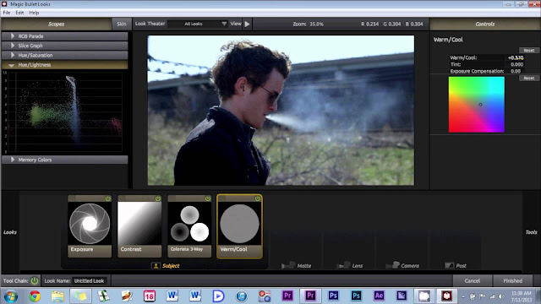The image size is (541, 304).
Task: Pick a color in the color square
Action: 477,105
